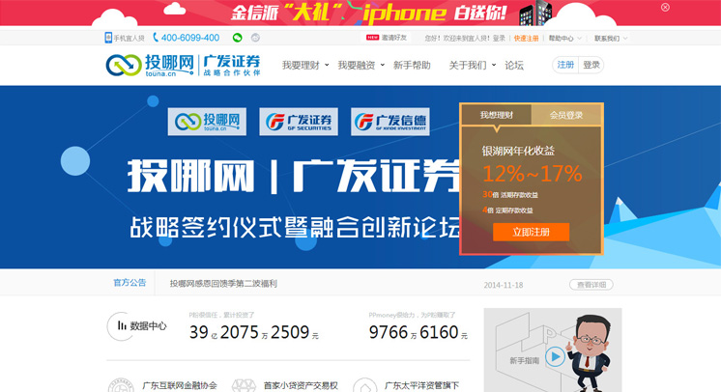
Task: Open the 帮助中心 dropdown in top bar
Action: pos(563,39)
